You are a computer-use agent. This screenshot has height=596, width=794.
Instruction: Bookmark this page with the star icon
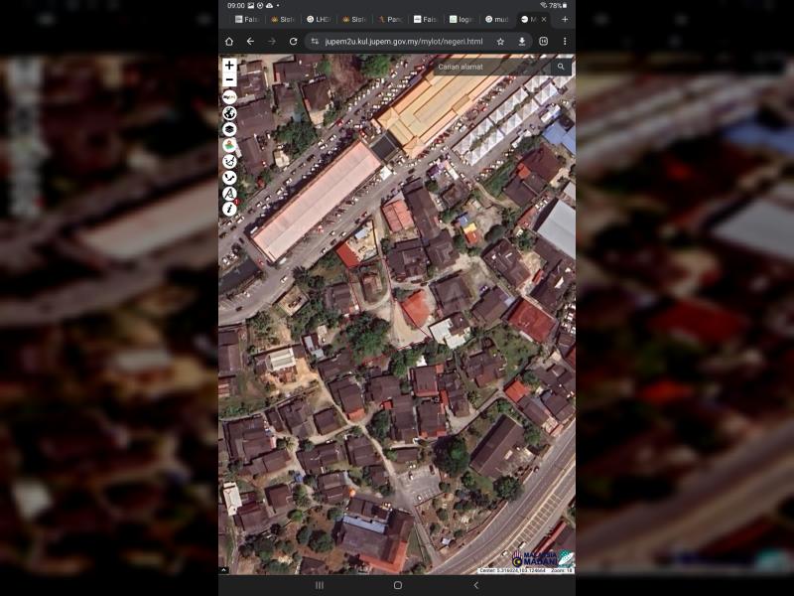[x=500, y=42]
